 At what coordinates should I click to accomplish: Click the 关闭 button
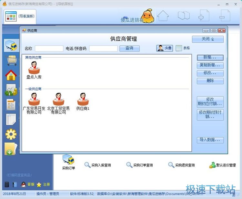click(x=208, y=39)
